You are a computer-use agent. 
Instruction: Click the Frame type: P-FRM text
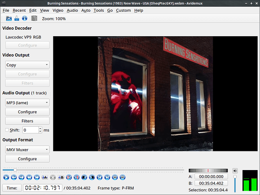(116, 188)
